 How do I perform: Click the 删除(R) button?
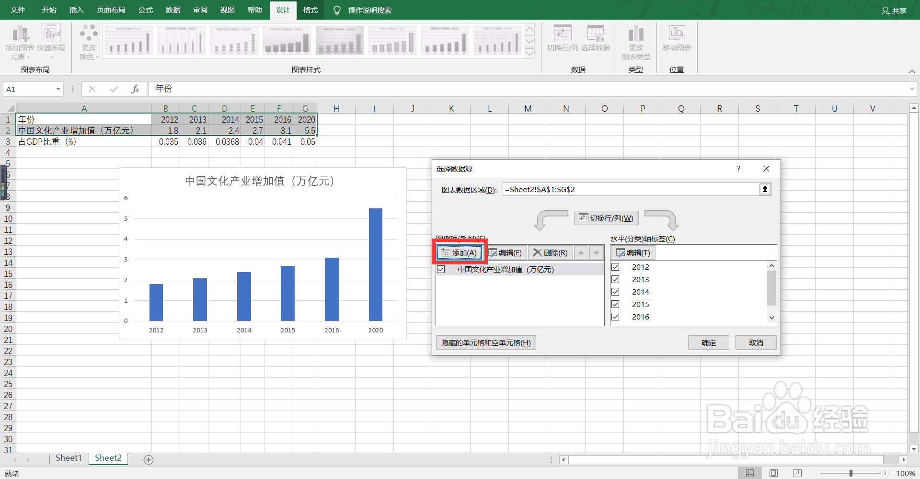550,252
